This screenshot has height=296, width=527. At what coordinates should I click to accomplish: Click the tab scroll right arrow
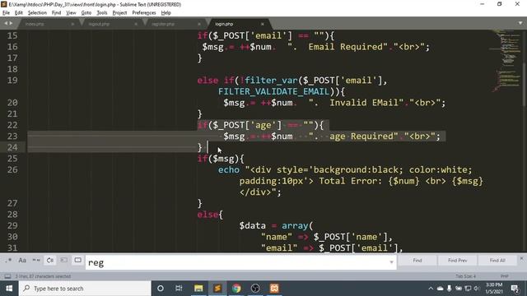11,23
